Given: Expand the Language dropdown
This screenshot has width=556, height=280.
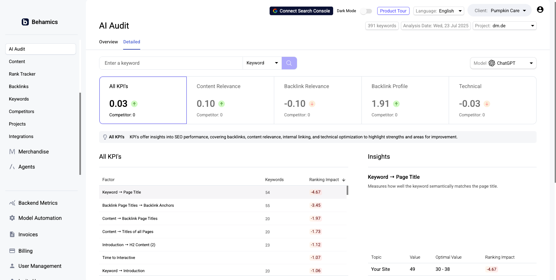Looking at the screenshot, I should pos(438,11).
